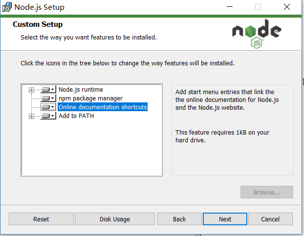
Task: Go Back to the previous setup step
Action: (179, 219)
